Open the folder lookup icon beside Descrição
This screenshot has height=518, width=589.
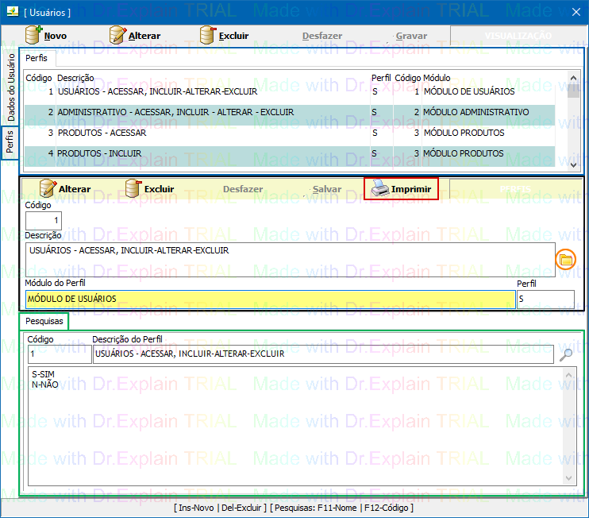(x=566, y=261)
